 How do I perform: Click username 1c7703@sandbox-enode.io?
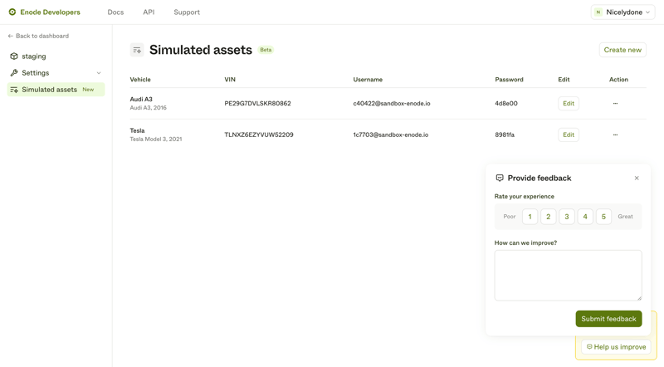(x=391, y=135)
